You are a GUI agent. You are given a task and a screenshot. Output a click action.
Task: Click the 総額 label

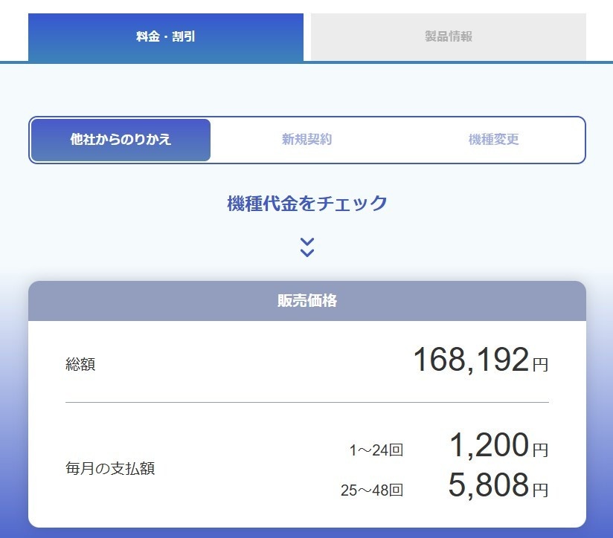point(80,364)
